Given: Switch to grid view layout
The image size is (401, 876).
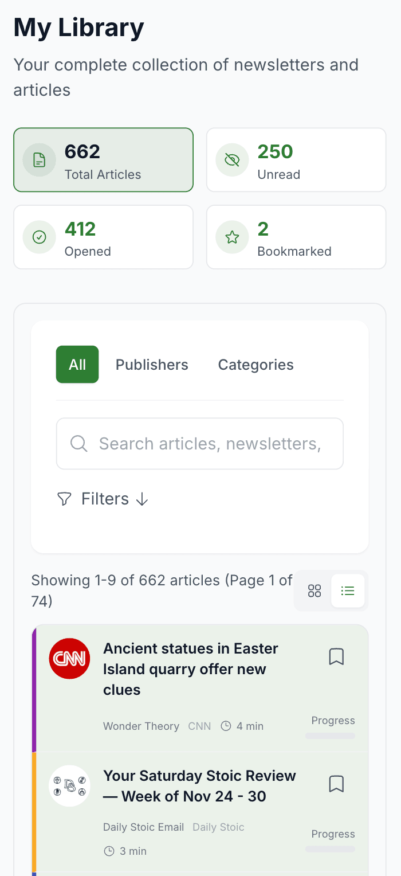Looking at the screenshot, I should 314,590.
